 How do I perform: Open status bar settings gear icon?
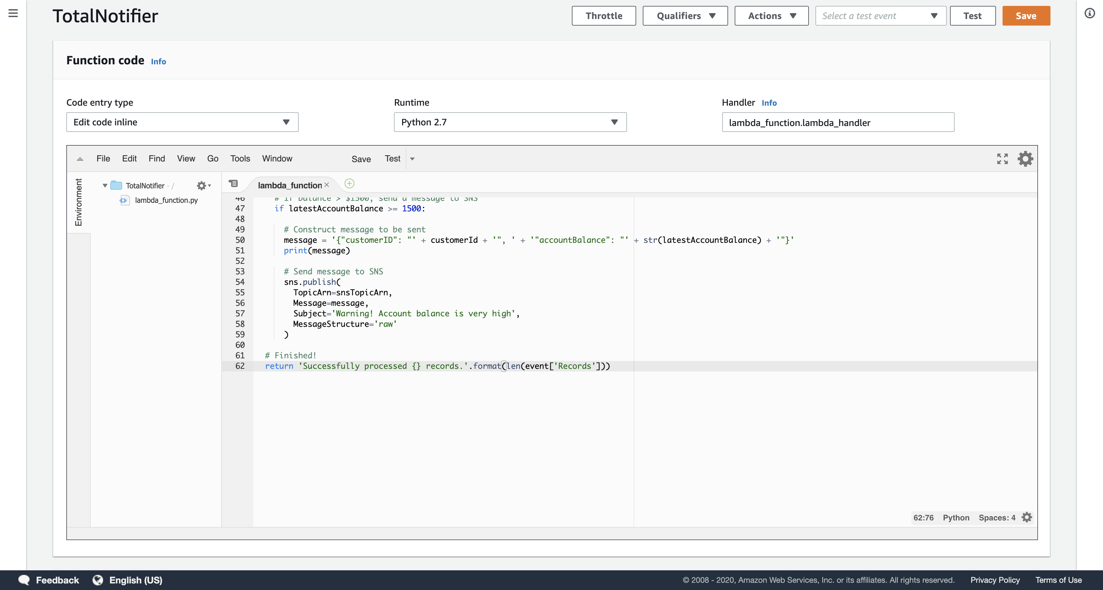click(1027, 517)
